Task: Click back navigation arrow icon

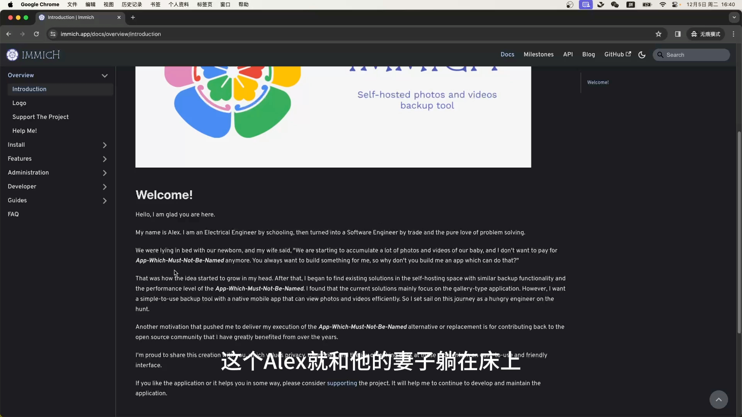Action: [9, 34]
